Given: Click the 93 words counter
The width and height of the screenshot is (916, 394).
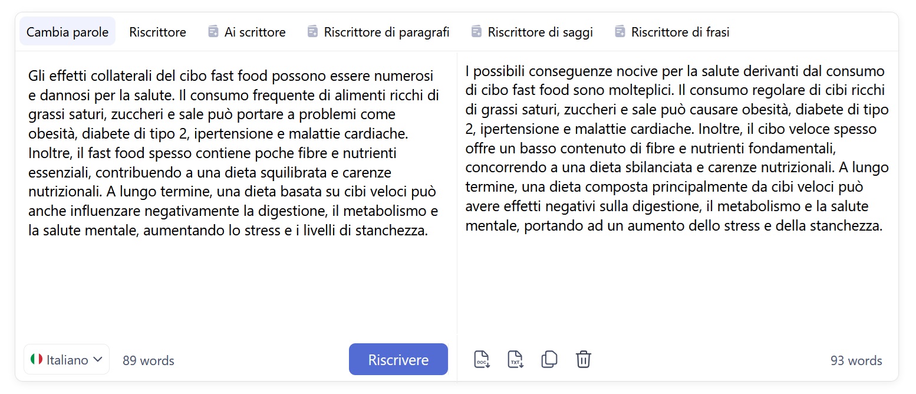Looking at the screenshot, I should tap(856, 360).
